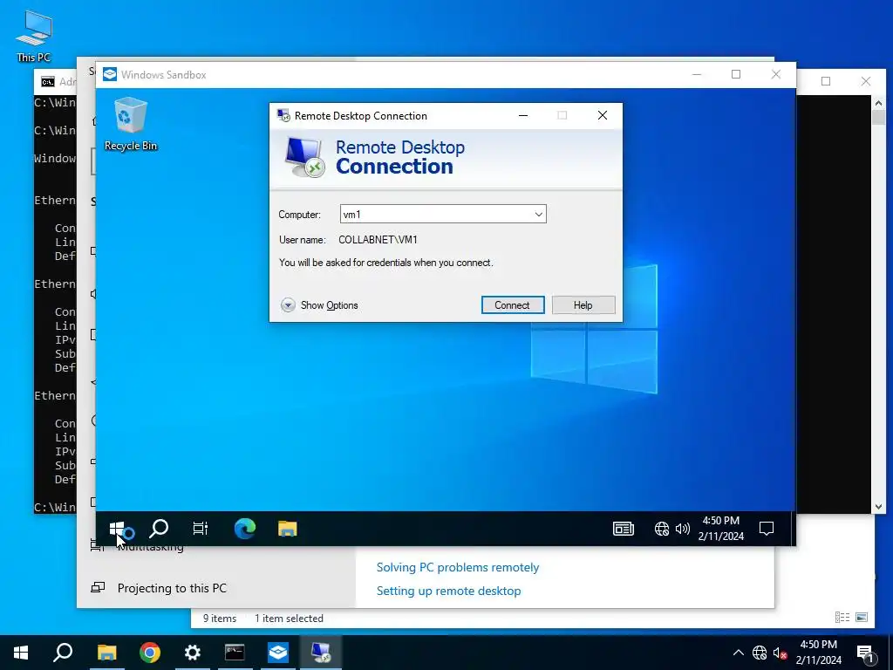Click the muted speaker icon in host tray
Viewport: 893px width, 670px height.
tap(781, 653)
